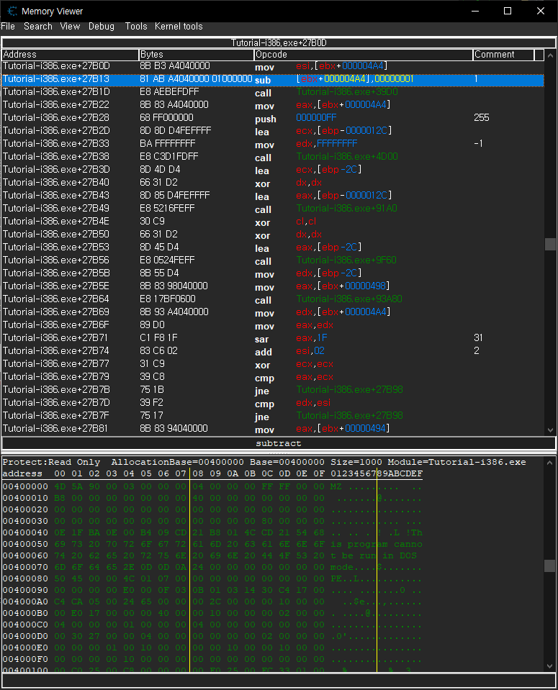Select the highlighted sub instruction row +27B13

[x=273, y=79]
